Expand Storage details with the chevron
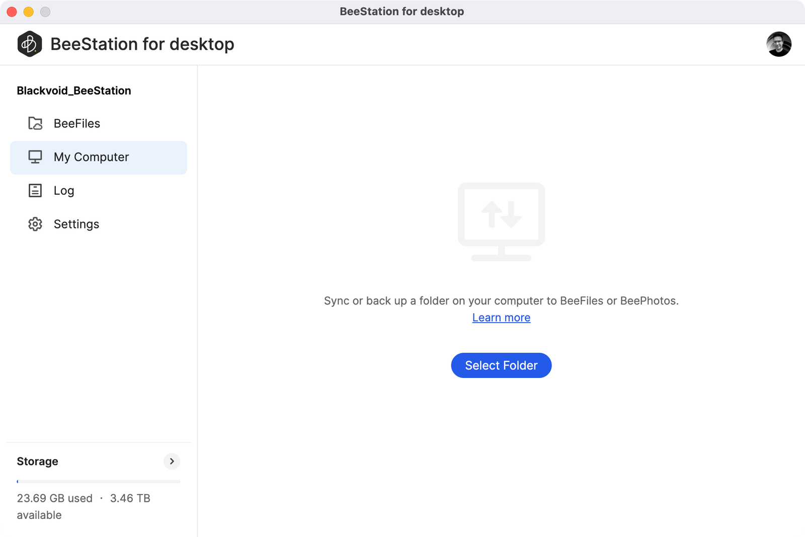Image resolution: width=805 pixels, height=537 pixels. pyautogui.click(x=172, y=461)
